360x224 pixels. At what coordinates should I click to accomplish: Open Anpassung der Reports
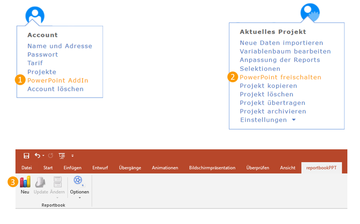(x=280, y=60)
